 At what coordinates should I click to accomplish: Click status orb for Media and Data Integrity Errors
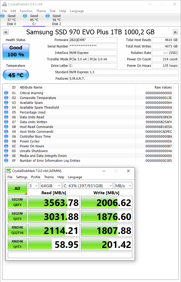tap(6, 156)
